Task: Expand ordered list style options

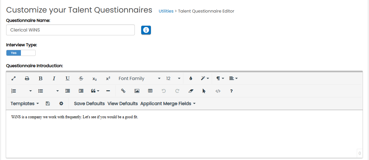Action: pyautogui.click(x=30, y=91)
